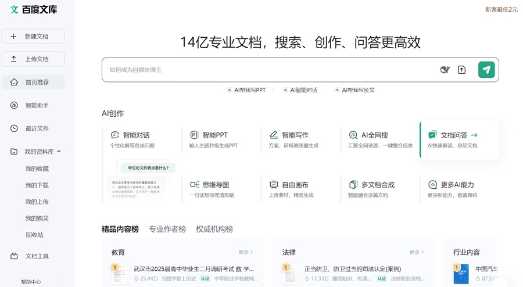
Task: Click the upload arrow icon for 上传文档
Action: [14, 59]
